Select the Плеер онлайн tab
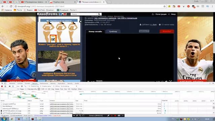Screen dimensions: 215x121 95,32
